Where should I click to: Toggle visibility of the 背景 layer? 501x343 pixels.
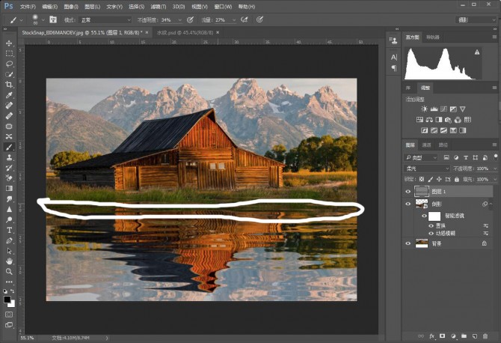pyautogui.click(x=408, y=243)
